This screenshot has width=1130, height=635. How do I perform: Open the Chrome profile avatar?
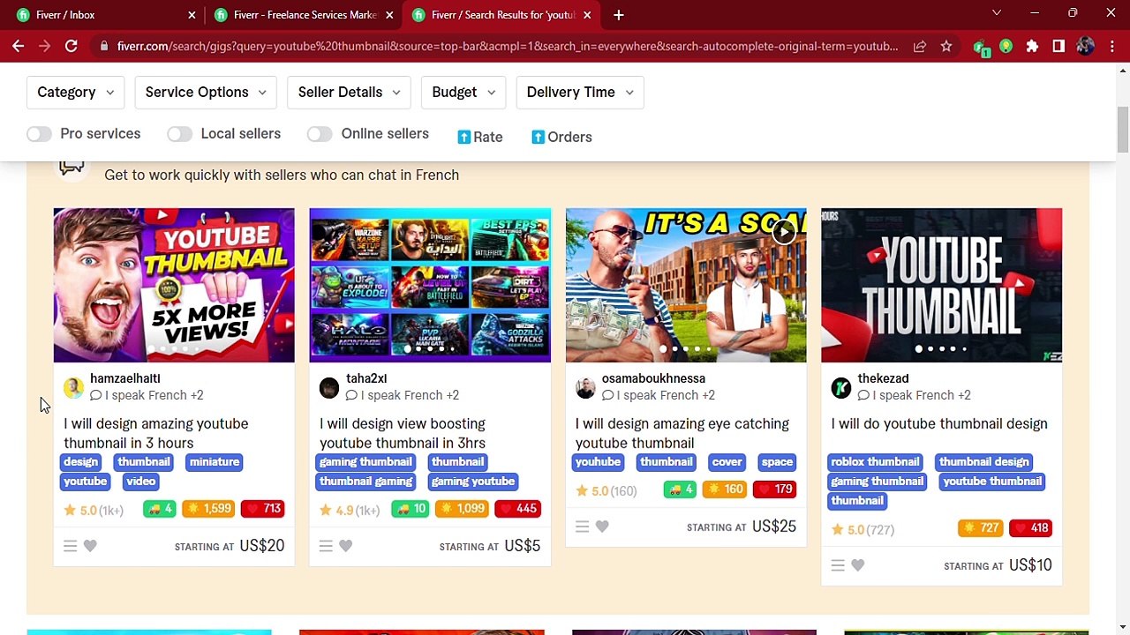pos(1085,46)
